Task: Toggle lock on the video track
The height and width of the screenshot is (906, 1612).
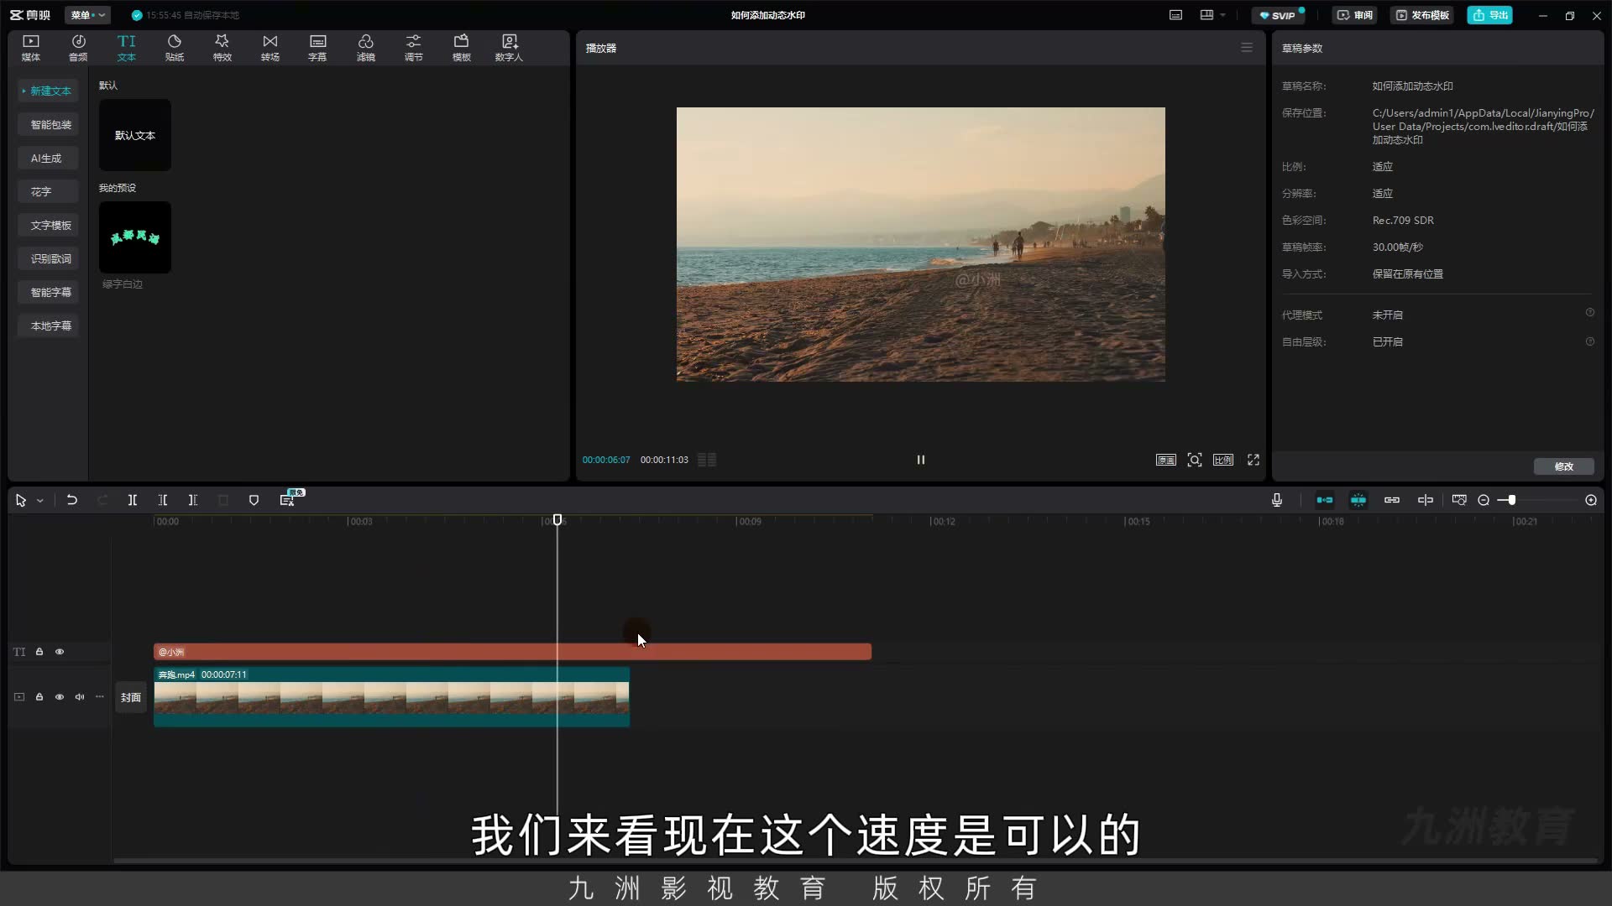Action: coord(39,697)
